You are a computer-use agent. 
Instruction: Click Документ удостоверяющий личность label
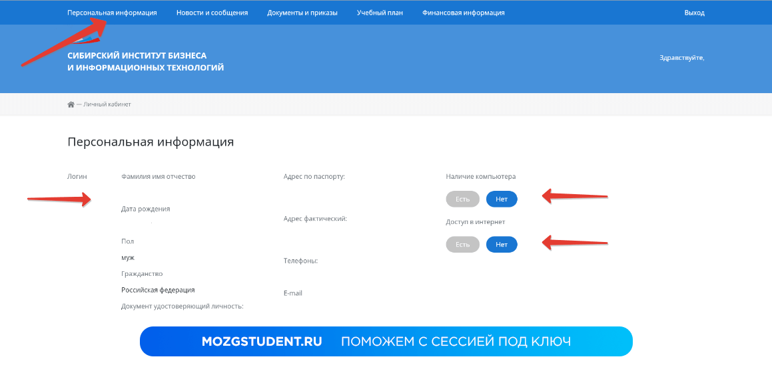coord(183,306)
